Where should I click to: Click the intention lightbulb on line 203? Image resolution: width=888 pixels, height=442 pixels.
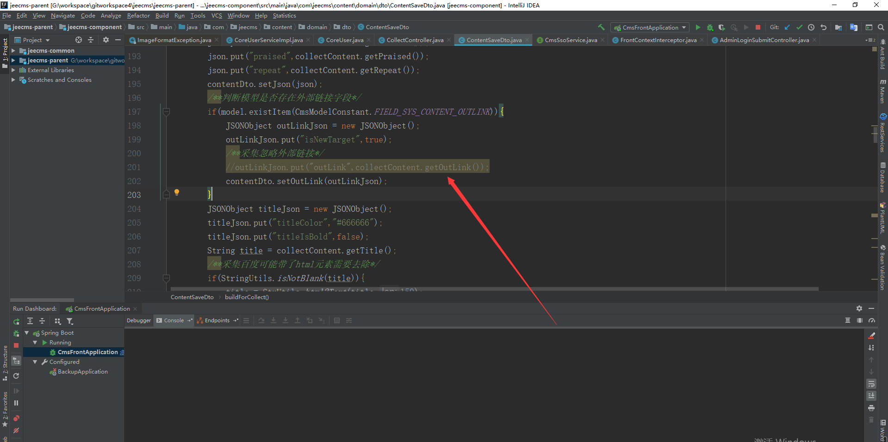pyautogui.click(x=176, y=192)
